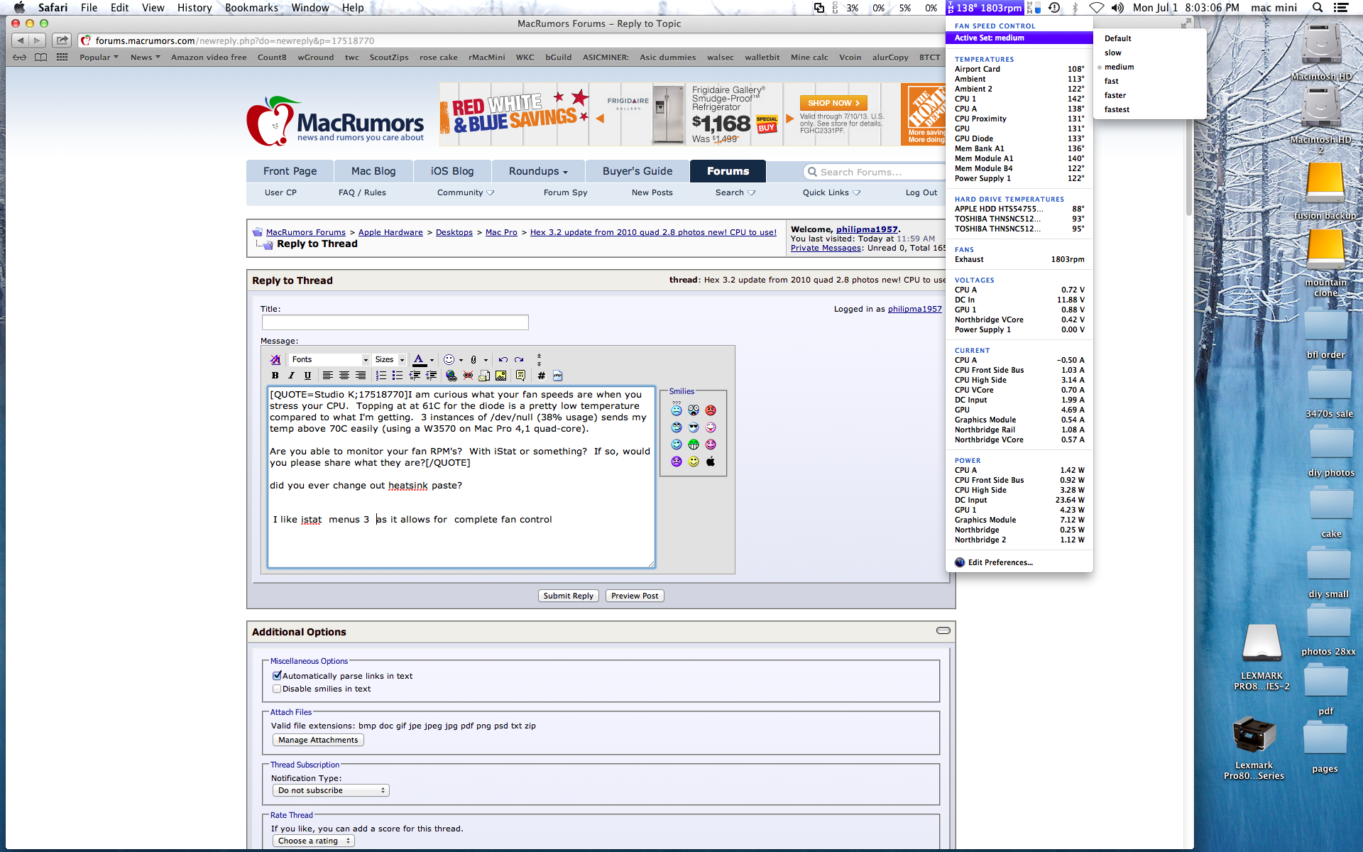Enable Disable smilies in text checkbox
This screenshot has height=852, width=1363.
(x=277, y=689)
